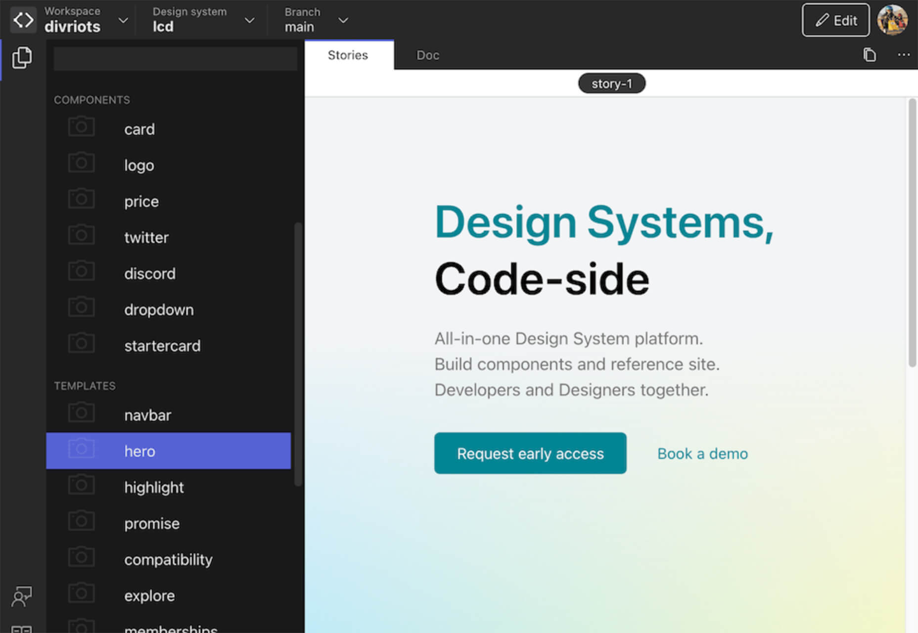Open the user avatar profile menu

click(x=892, y=20)
